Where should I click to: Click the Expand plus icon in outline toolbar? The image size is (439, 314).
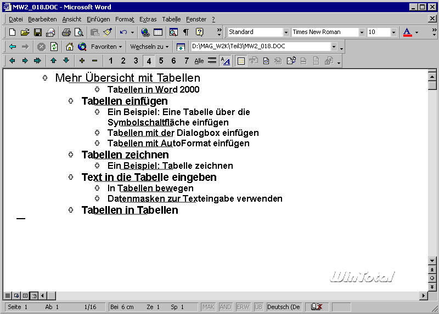pyautogui.click(x=82, y=61)
